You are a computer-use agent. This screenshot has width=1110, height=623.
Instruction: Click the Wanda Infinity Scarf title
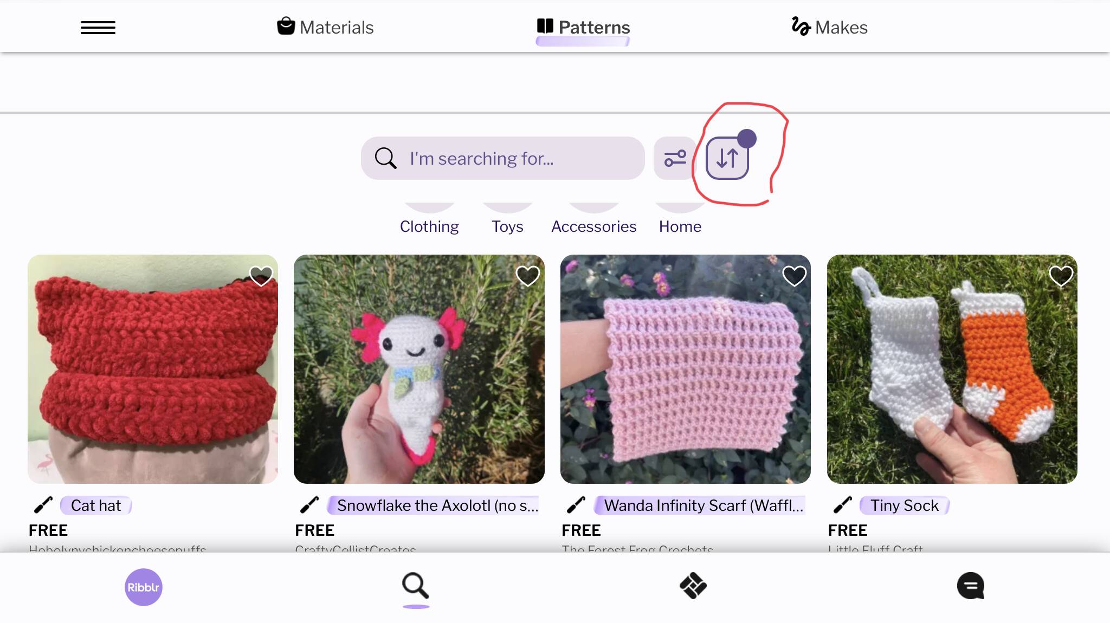pos(700,505)
